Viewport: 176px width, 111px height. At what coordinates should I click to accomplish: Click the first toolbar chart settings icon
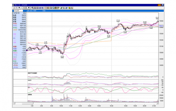33,8
